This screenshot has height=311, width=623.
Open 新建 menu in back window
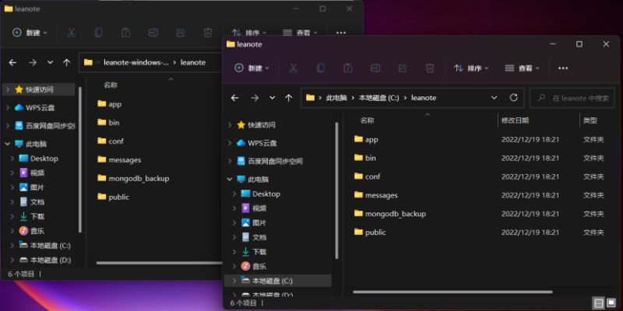pyautogui.click(x=30, y=33)
